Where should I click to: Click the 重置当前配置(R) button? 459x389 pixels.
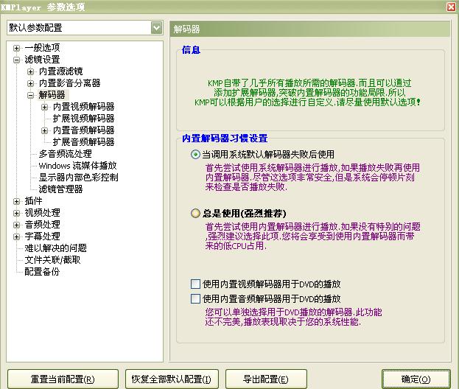pyautogui.click(x=63, y=379)
